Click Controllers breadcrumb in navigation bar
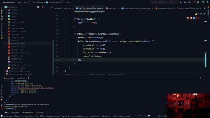The image size is (210, 118). pos(37,2)
